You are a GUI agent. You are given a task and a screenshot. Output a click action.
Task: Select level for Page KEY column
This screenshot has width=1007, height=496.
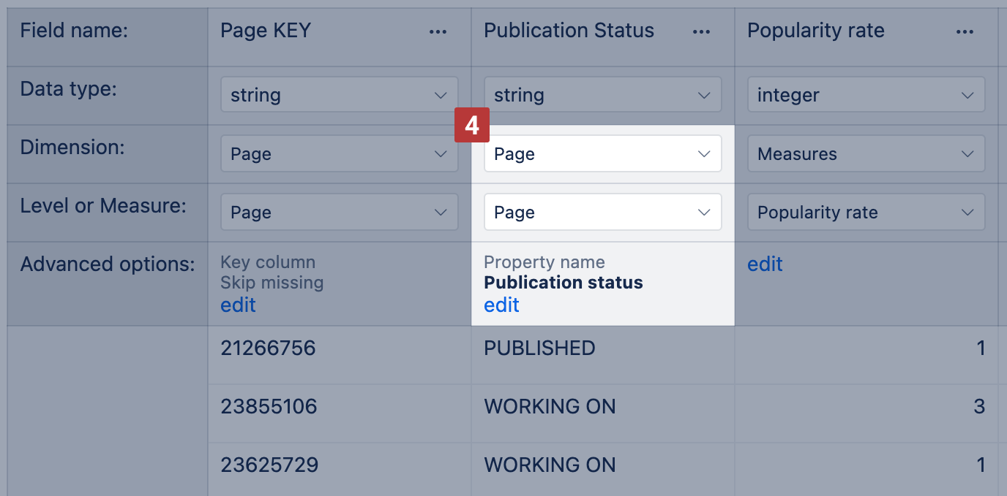(340, 213)
